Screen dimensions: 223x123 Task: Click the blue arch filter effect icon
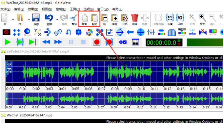pos(172,32)
